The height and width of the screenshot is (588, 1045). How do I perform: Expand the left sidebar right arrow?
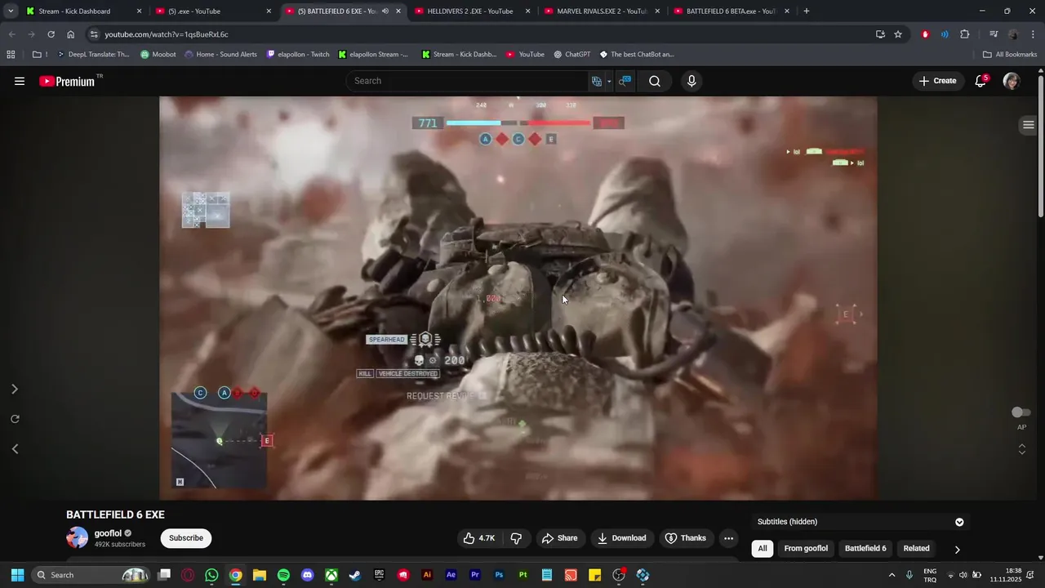click(15, 389)
